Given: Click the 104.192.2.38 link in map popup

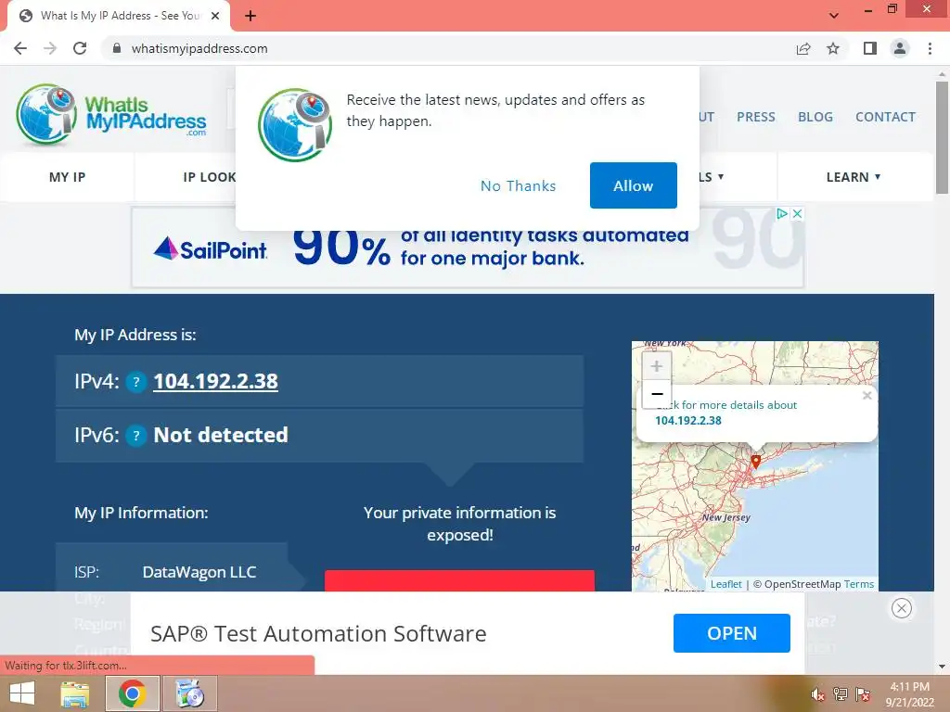Looking at the screenshot, I should point(688,421).
